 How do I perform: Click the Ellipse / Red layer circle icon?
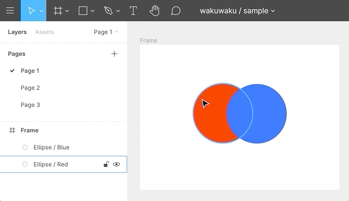tap(25, 164)
